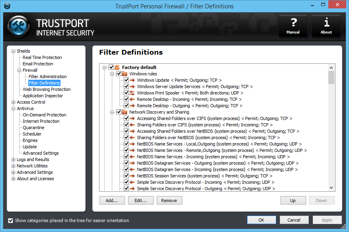Click the Network Discovery and Sharing category icon
The height and width of the screenshot is (232, 349).
coord(125,112)
